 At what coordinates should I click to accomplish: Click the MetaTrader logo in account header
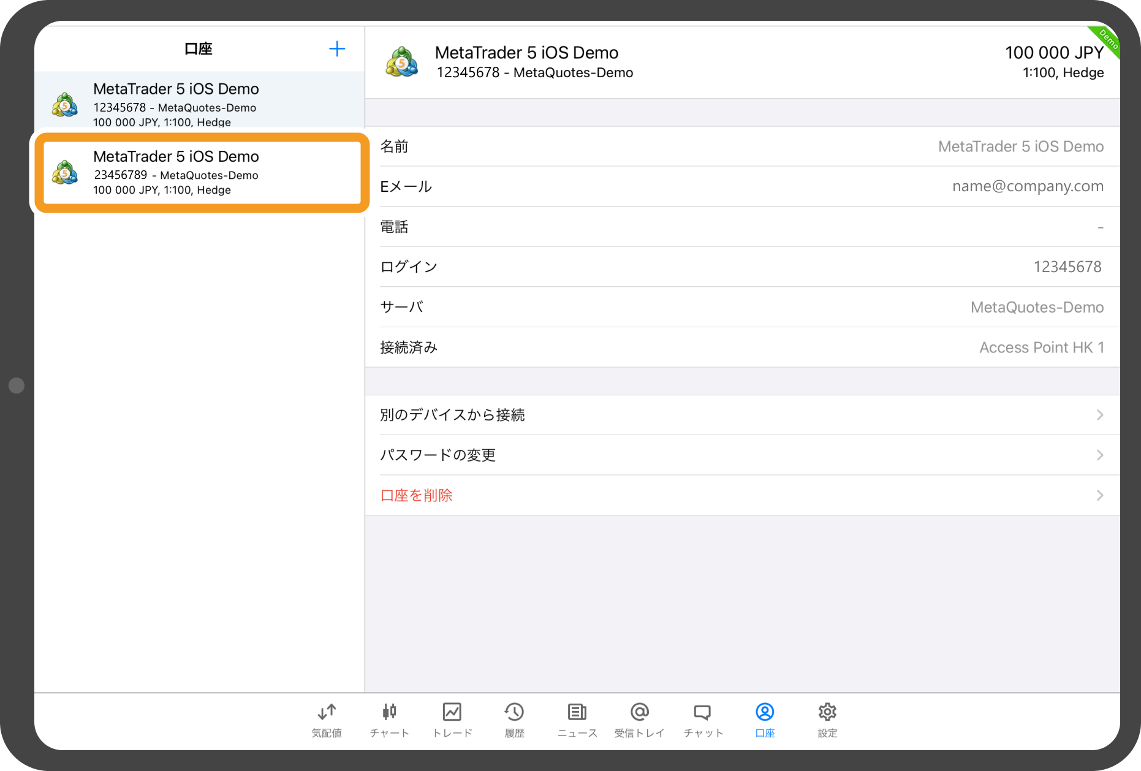pos(402,62)
